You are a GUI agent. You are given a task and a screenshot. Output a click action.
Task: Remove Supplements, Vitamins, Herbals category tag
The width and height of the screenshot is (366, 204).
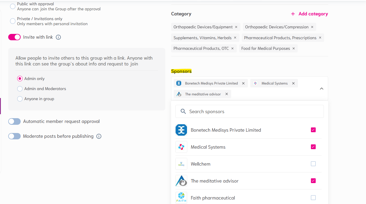235,38
